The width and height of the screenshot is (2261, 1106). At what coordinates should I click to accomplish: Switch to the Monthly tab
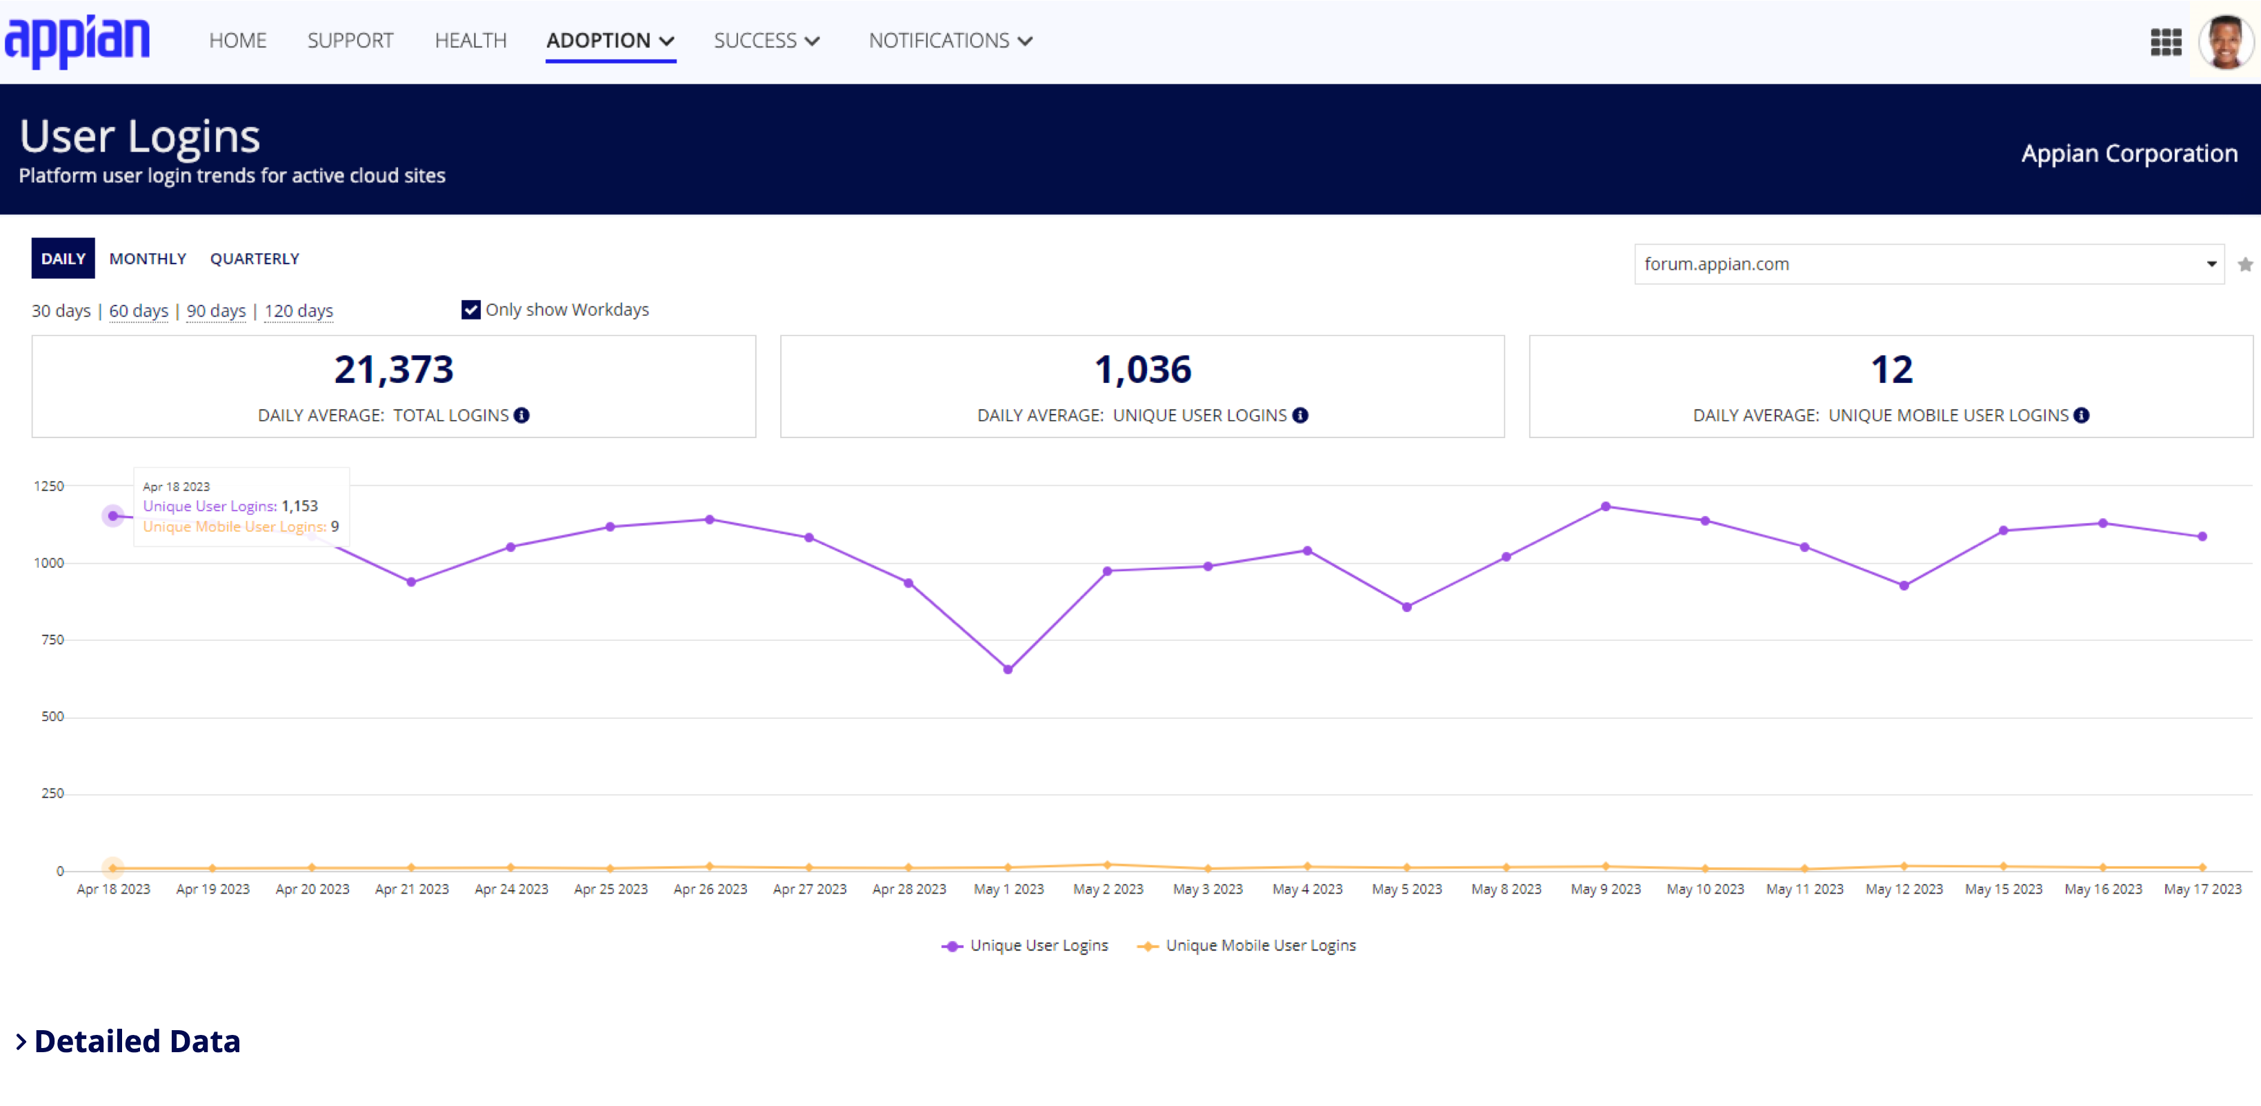148,258
